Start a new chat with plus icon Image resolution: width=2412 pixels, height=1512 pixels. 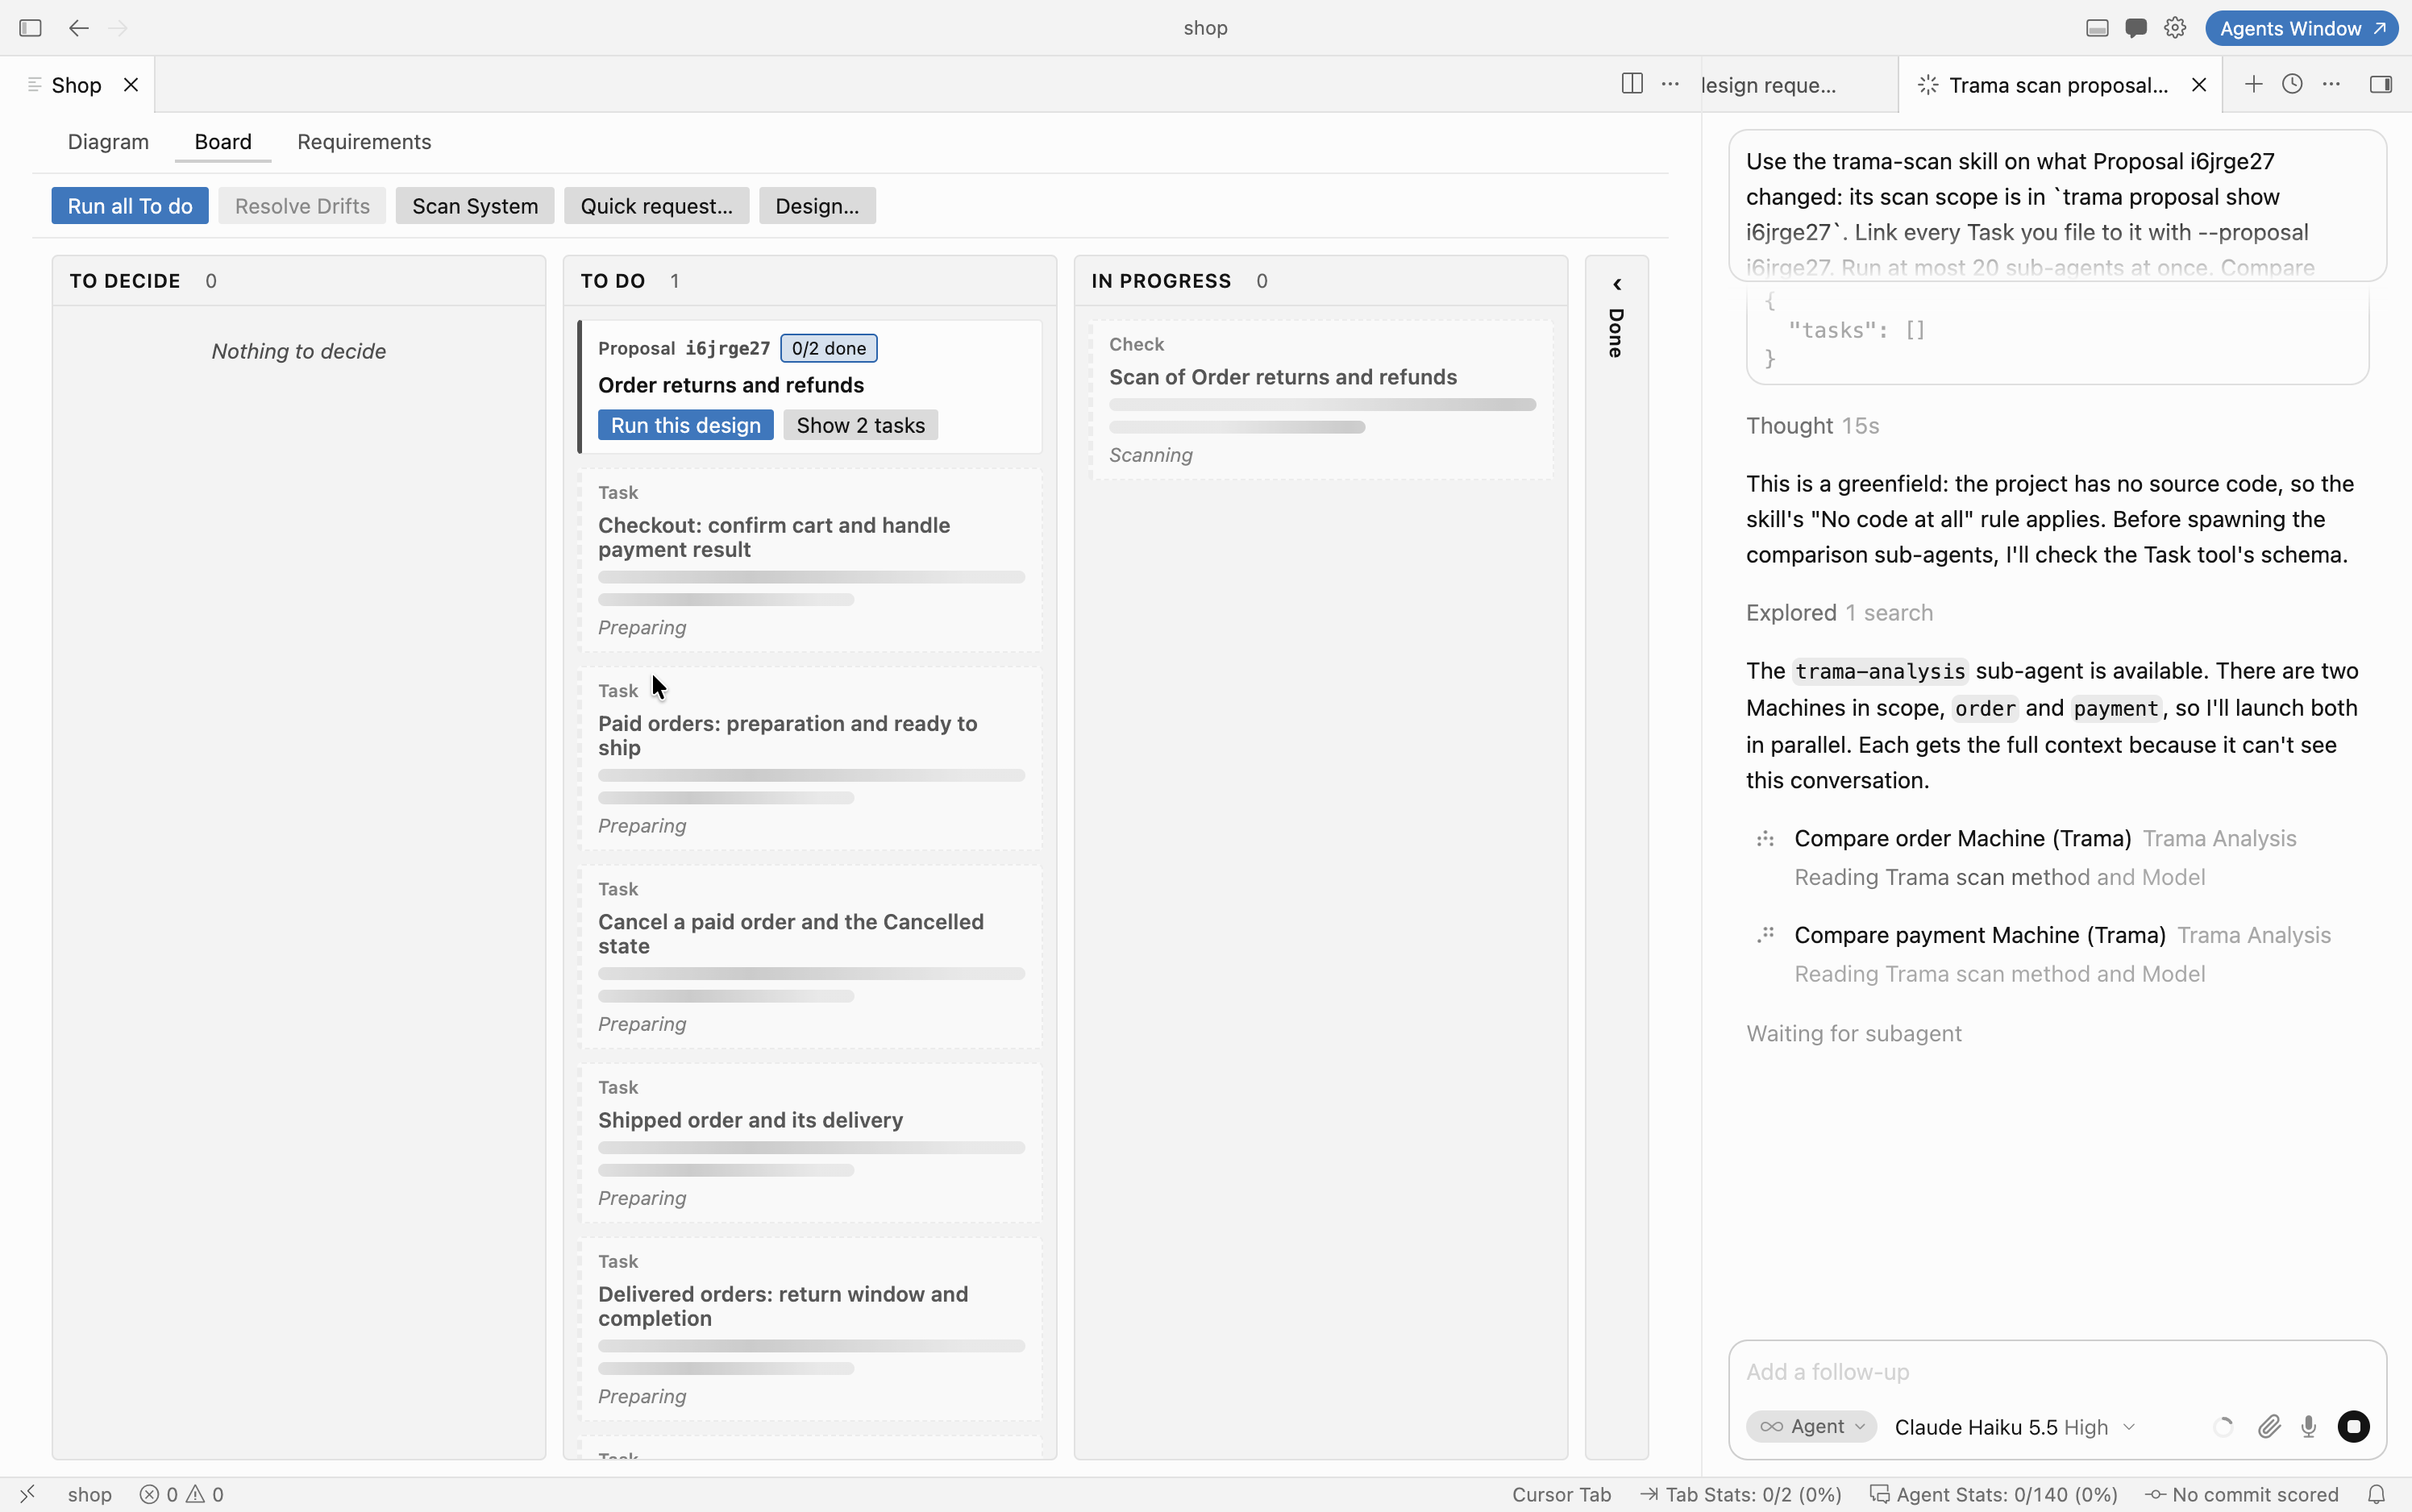pos(2253,84)
